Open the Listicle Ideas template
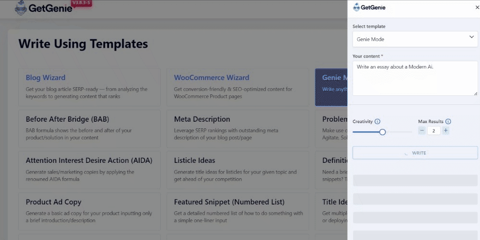480x240 pixels. 238,170
